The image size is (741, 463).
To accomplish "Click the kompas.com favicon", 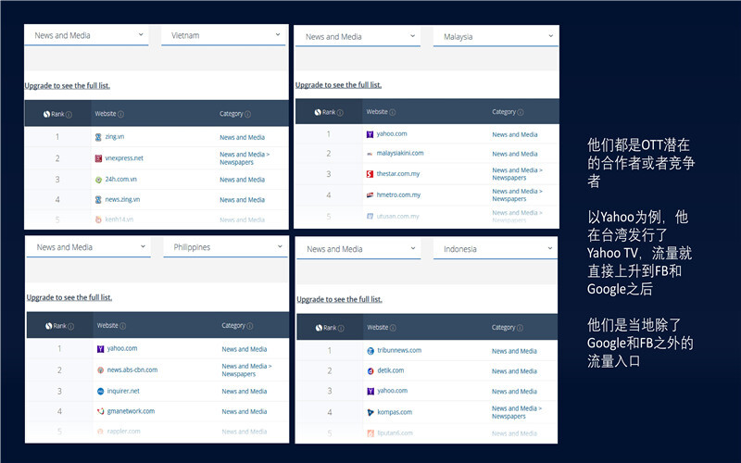I will point(370,412).
